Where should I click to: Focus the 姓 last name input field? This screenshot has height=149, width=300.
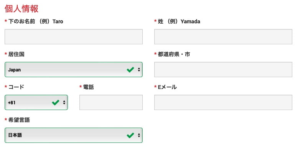223,37
